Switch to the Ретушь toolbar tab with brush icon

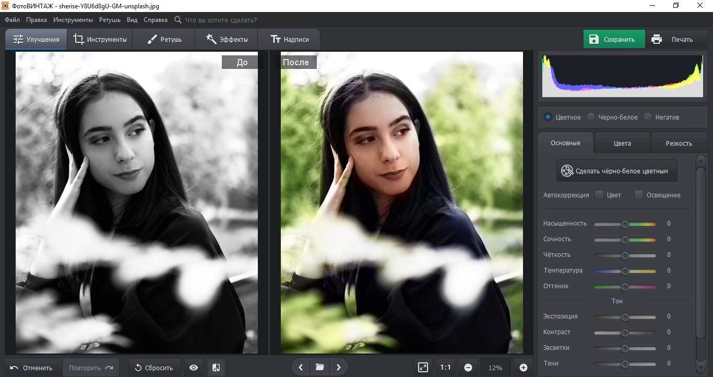coord(164,39)
